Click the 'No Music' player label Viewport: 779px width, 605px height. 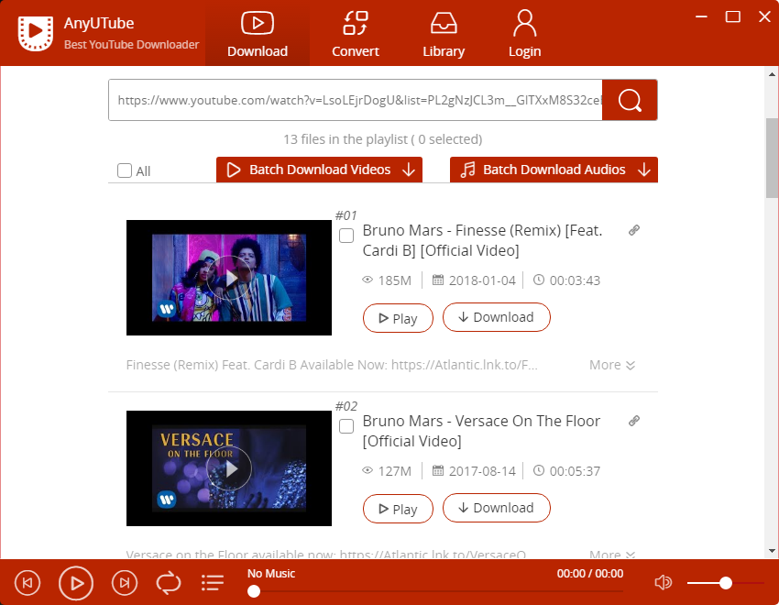click(271, 574)
